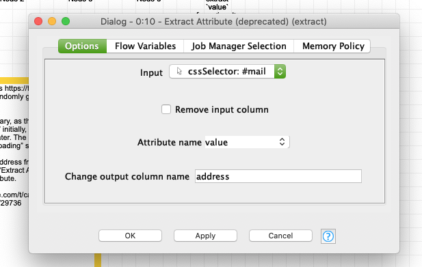Cancel the Extract Attribute dialog
Viewport: 422px width, 267px height.
(280, 236)
